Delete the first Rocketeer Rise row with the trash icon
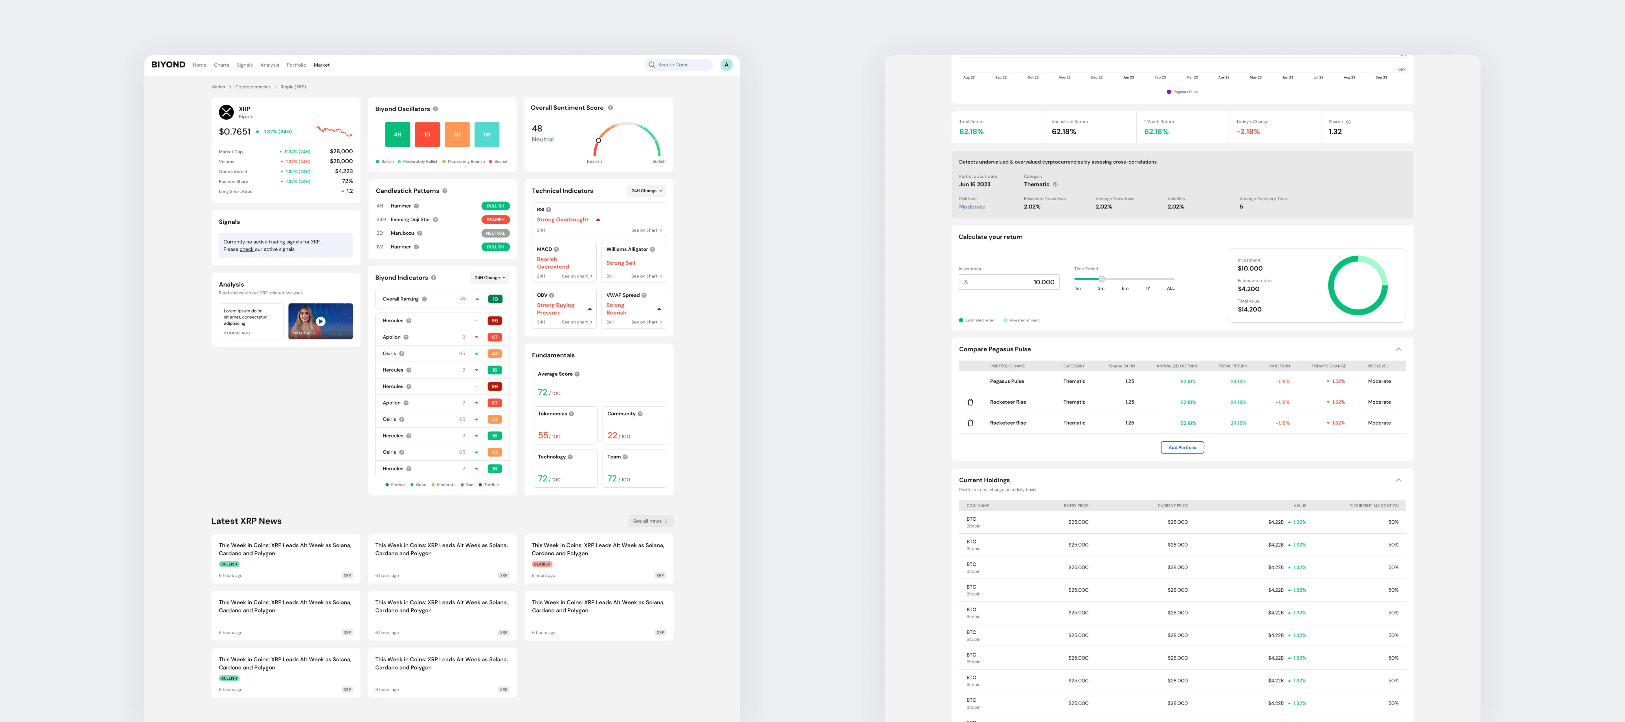This screenshot has height=722, width=1625. click(x=970, y=402)
